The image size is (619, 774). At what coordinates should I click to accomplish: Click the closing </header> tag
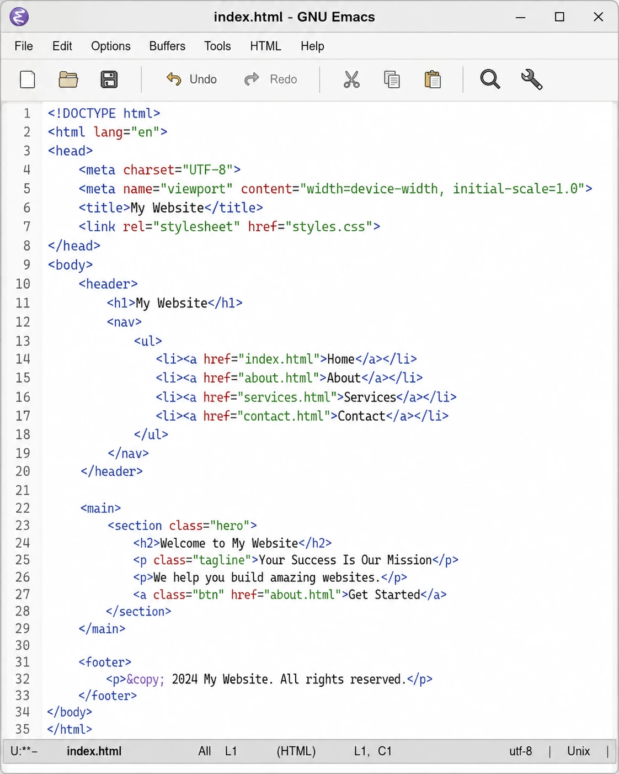click(111, 471)
